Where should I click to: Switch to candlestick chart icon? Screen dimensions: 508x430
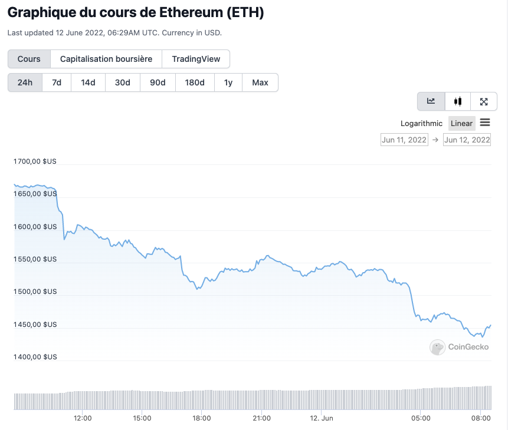coord(458,101)
